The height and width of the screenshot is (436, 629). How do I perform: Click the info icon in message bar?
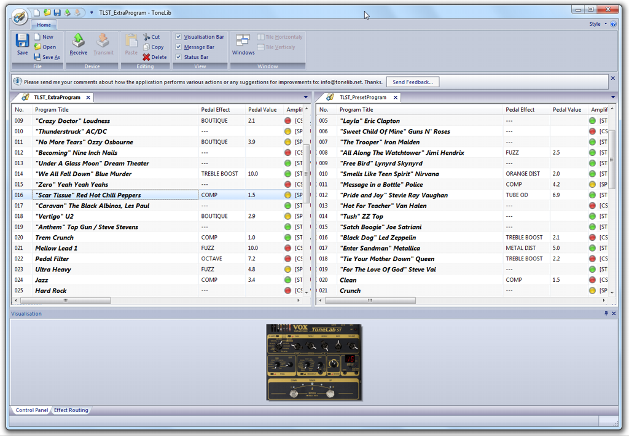pos(18,82)
